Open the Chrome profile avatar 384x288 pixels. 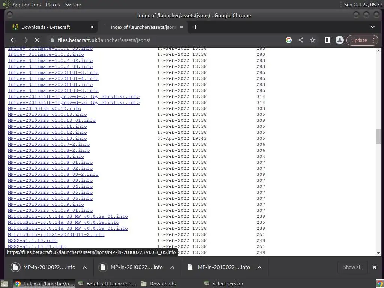click(340, 40)
